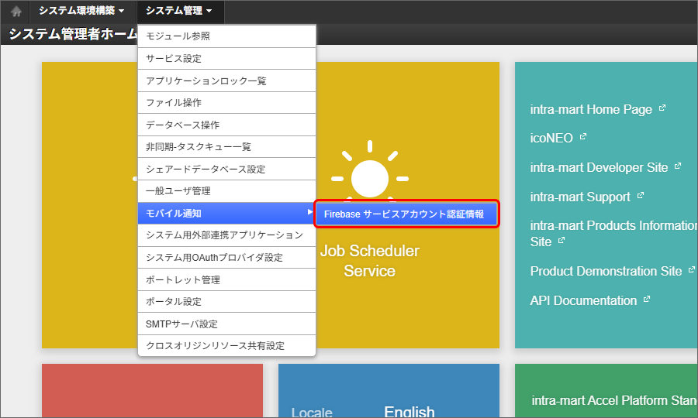Choose SMTPサーバ設定 menu item

pos(182,324)
